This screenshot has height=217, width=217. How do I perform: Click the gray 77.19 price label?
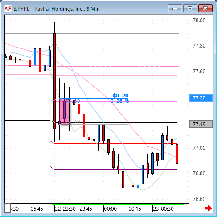(x=201, y=124)
